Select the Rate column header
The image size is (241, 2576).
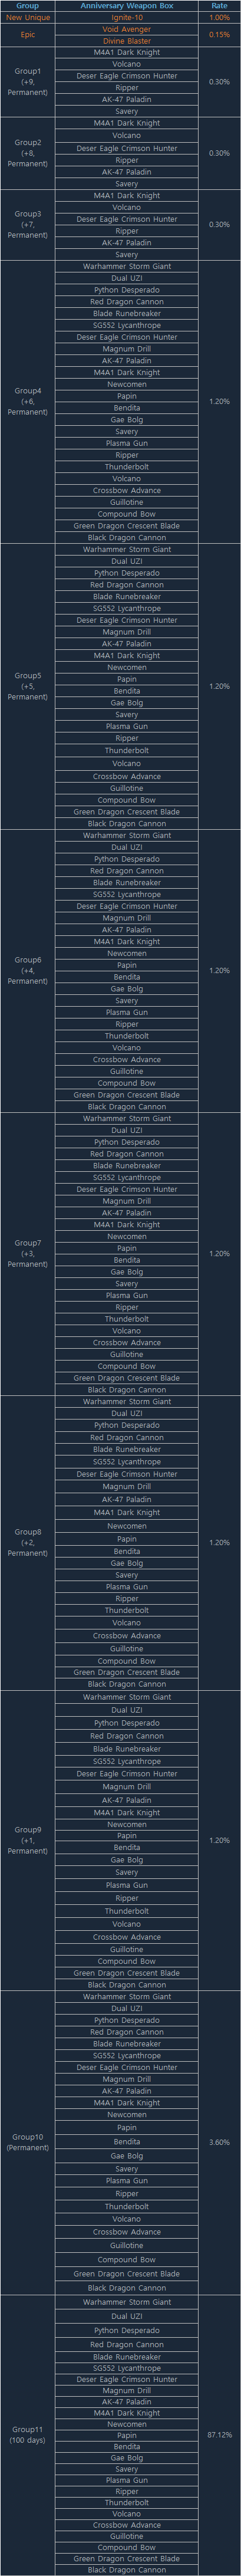point(219,6)
